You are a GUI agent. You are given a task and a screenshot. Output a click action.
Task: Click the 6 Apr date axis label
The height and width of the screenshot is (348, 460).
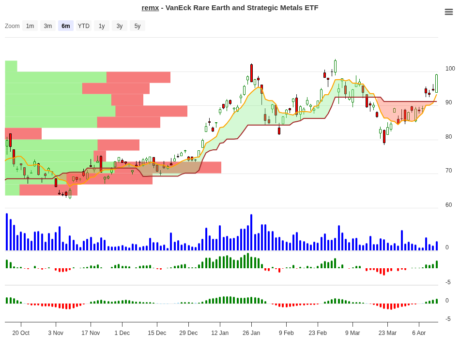click(x=419, y=333)
